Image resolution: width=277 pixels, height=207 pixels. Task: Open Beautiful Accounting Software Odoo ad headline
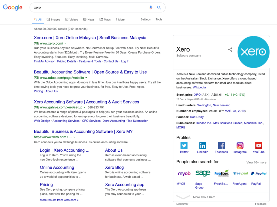click(90, 72)
